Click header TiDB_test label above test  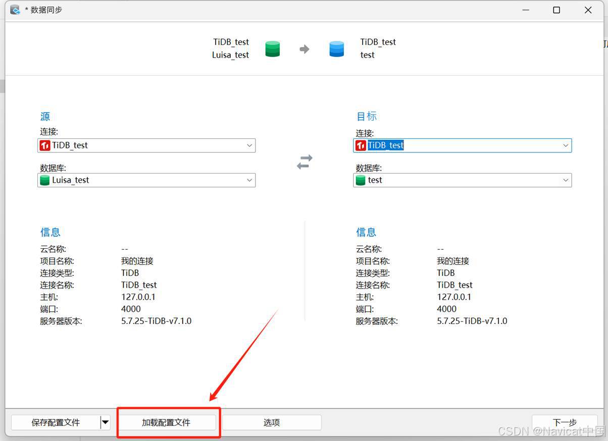(378, 42)
